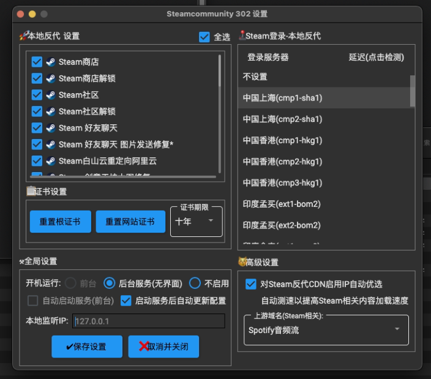Select server 中国上海(cmp1-sha1)

tap(324, 98)
